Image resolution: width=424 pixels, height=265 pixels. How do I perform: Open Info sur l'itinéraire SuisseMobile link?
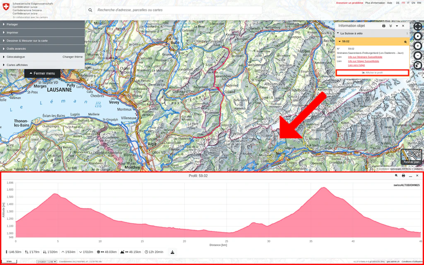[365, 57]
